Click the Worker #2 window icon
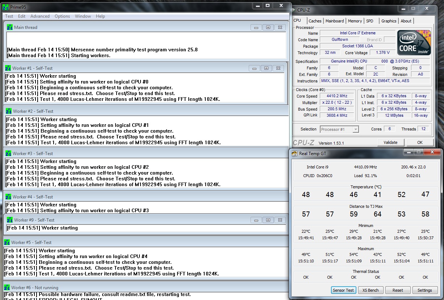Screen dimensions: 444x300 coord(8,111)
